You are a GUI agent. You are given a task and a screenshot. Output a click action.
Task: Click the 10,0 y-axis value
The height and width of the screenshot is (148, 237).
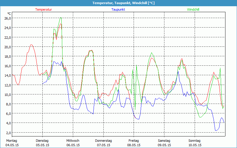tap(8, 94)
